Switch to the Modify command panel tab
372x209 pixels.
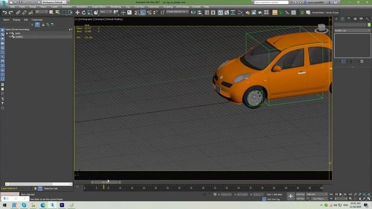coord(342,19)
